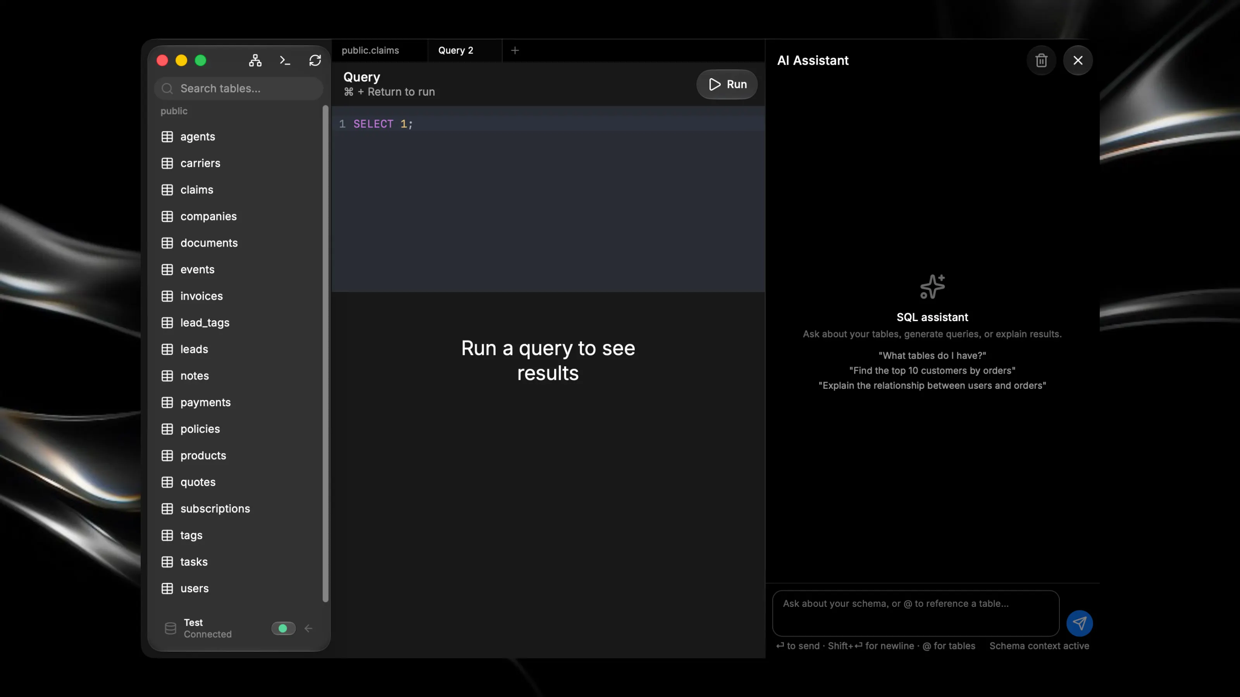Open the notes table

point(238,376)
